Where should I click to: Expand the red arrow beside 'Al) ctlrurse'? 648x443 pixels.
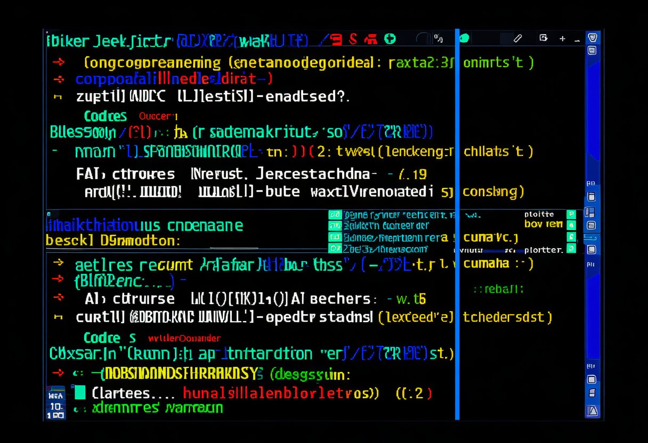[59, 297]
